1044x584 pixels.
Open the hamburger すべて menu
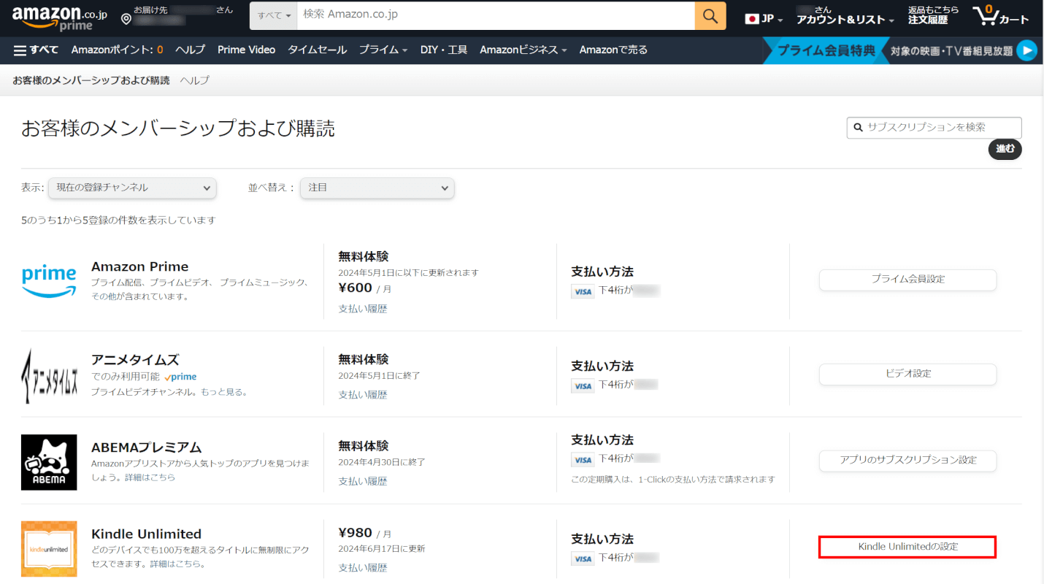pos(36,50)
